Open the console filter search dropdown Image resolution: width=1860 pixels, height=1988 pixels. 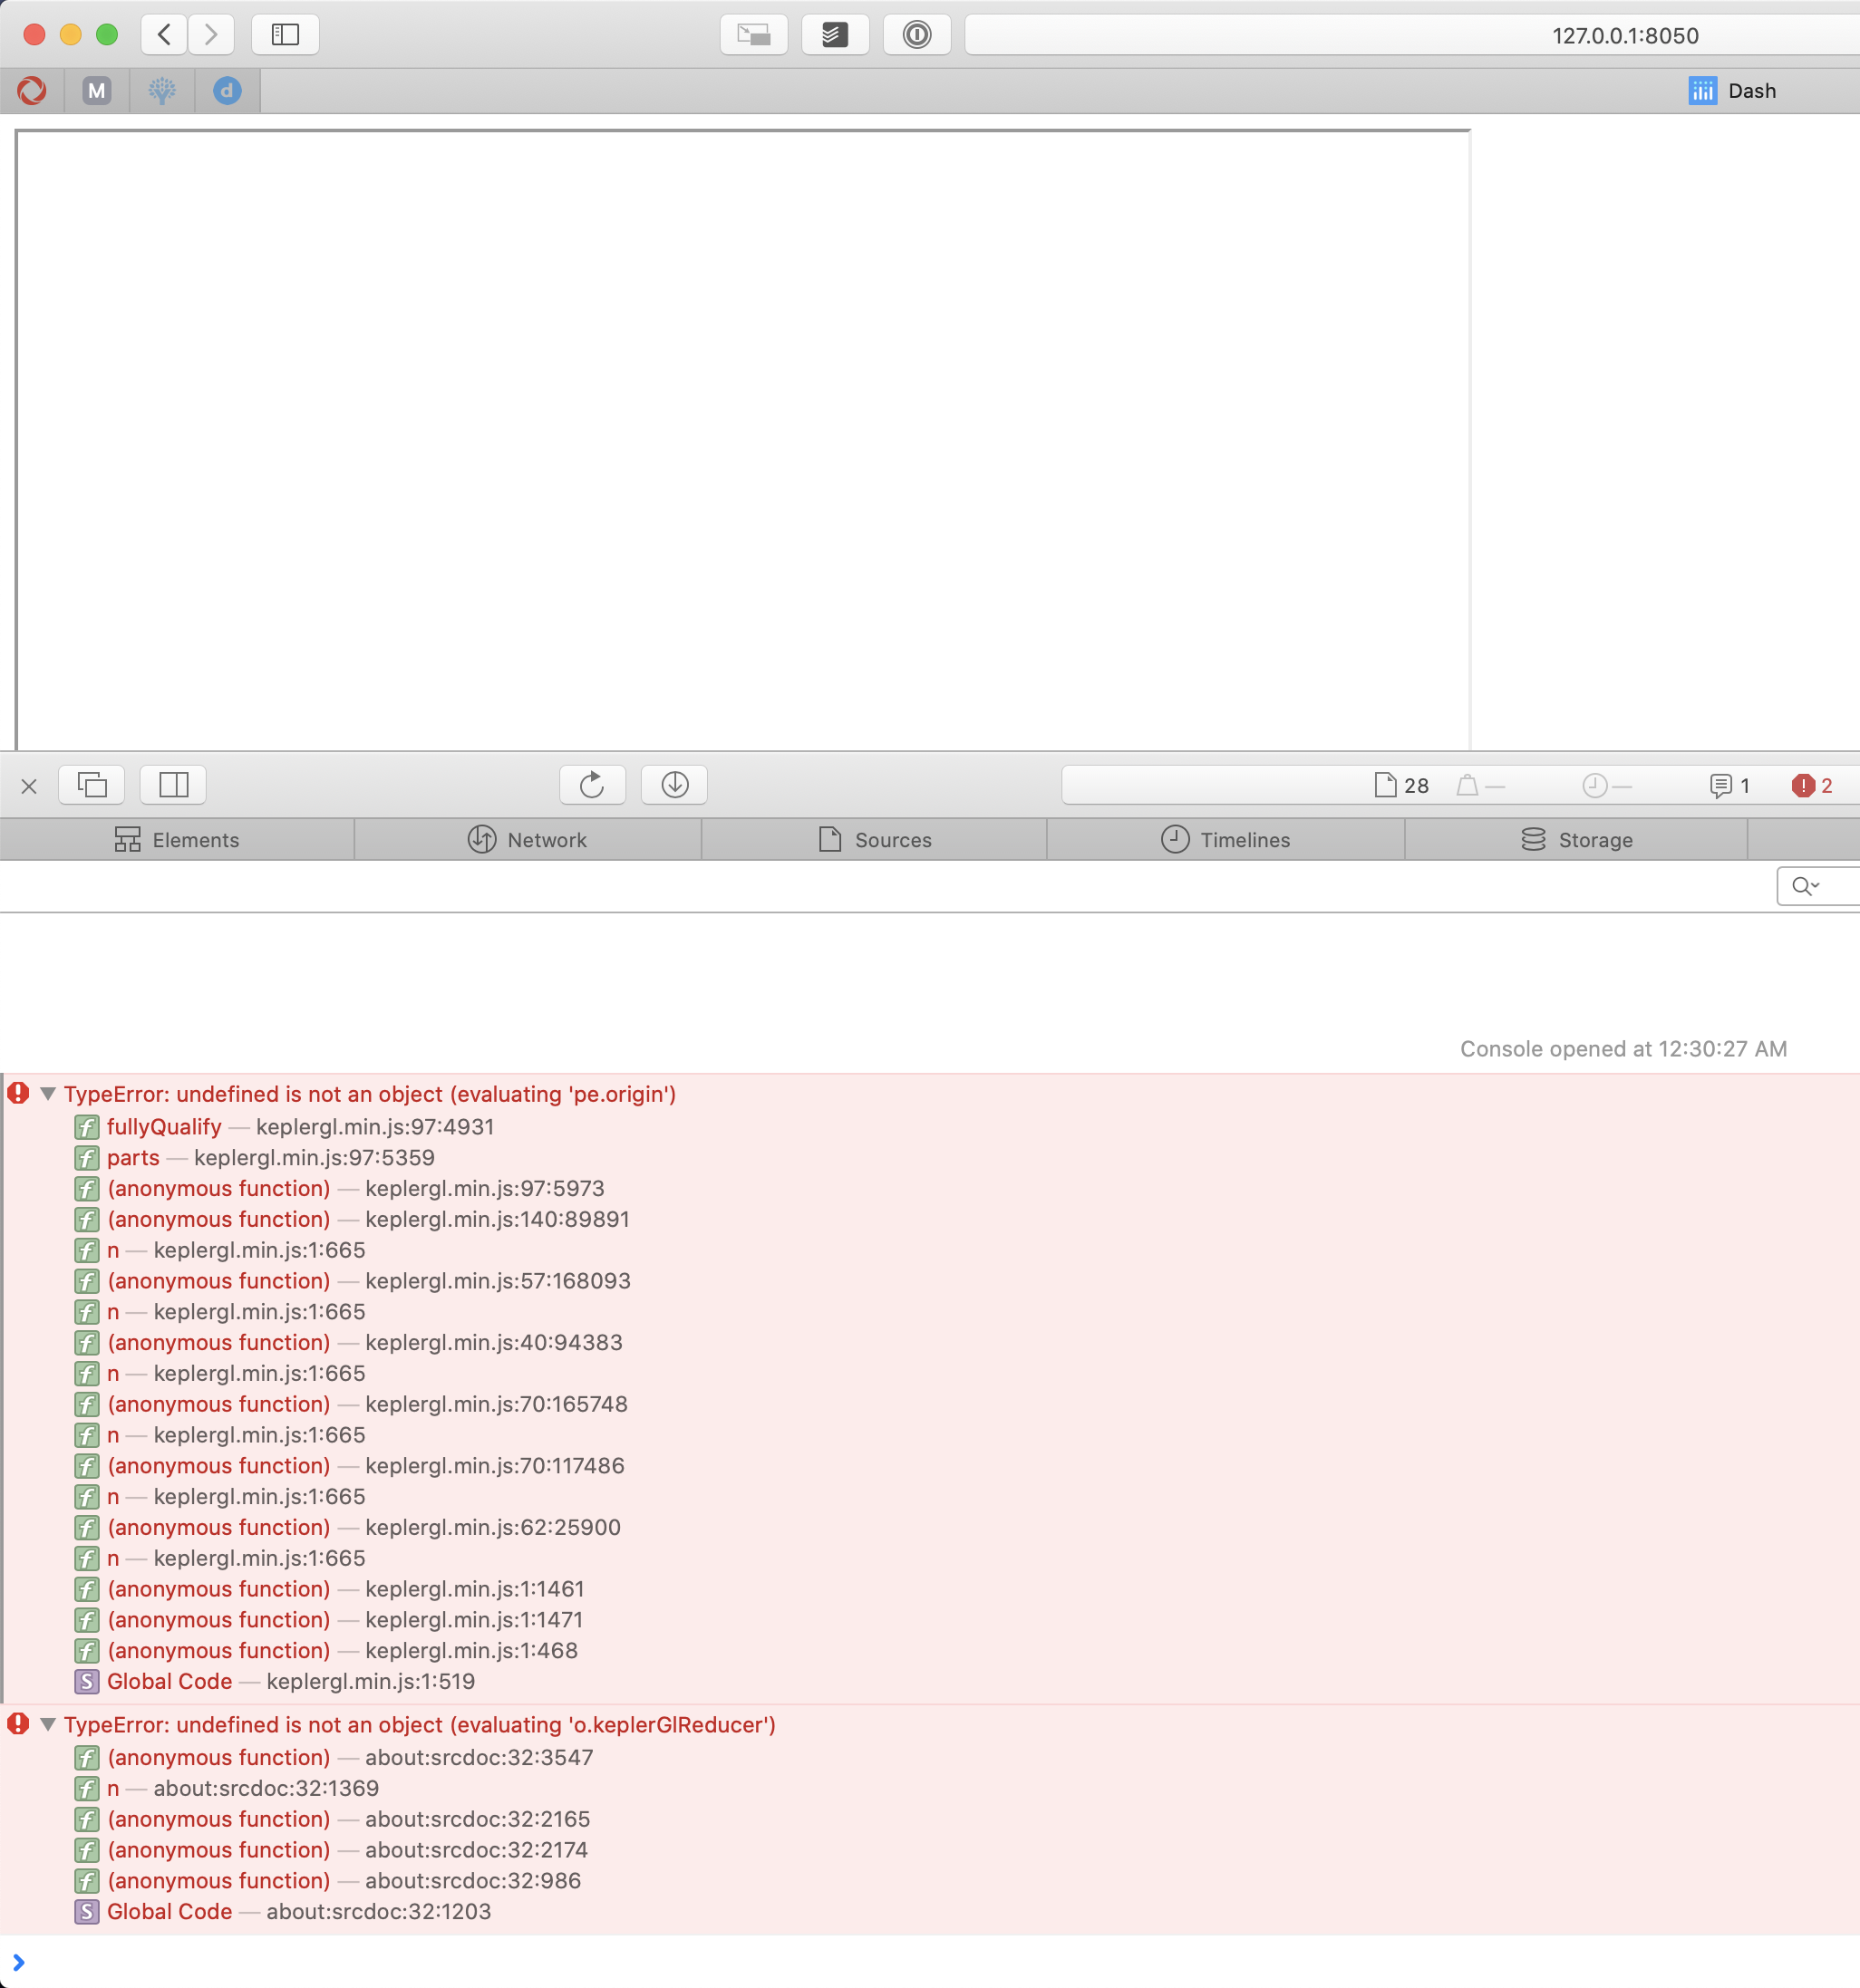click(x=1806, y=886)
